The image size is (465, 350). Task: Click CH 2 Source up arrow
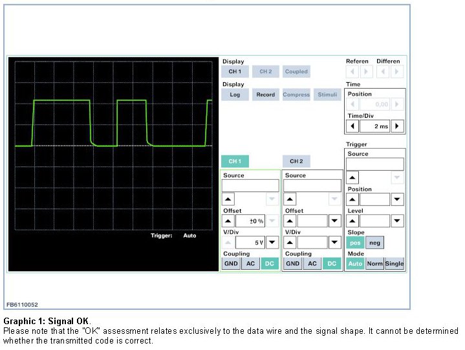pos(291,200)
